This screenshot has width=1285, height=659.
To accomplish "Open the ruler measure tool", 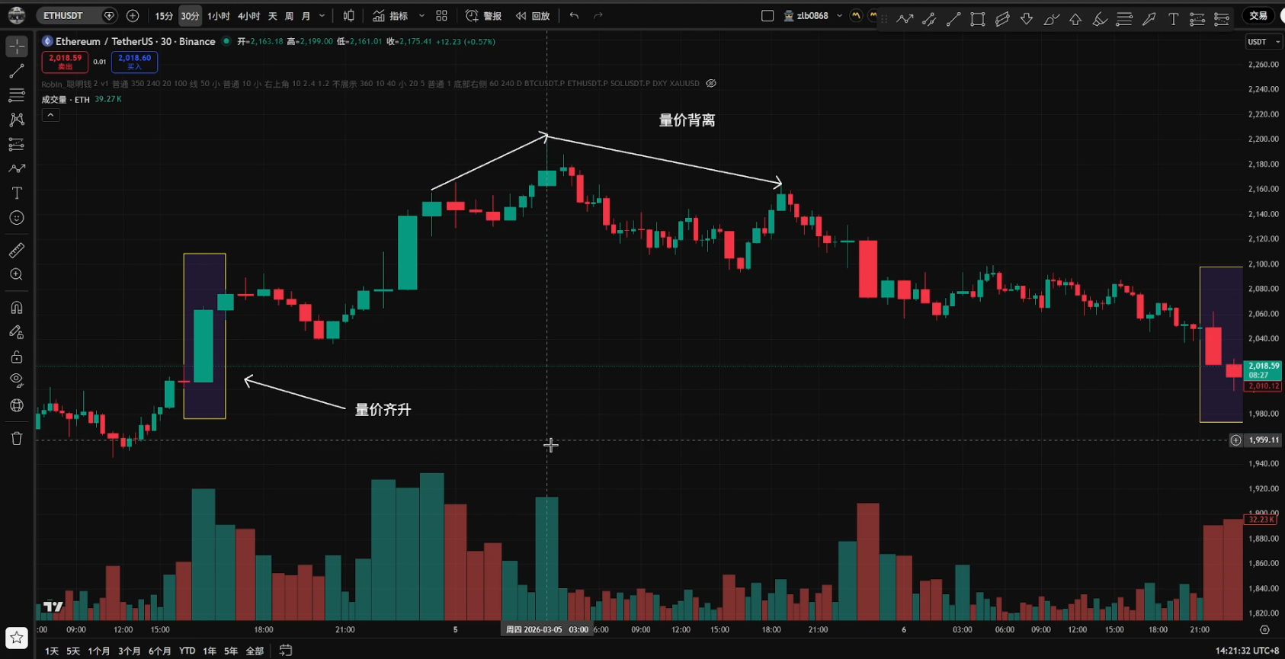I will (16, 250).
